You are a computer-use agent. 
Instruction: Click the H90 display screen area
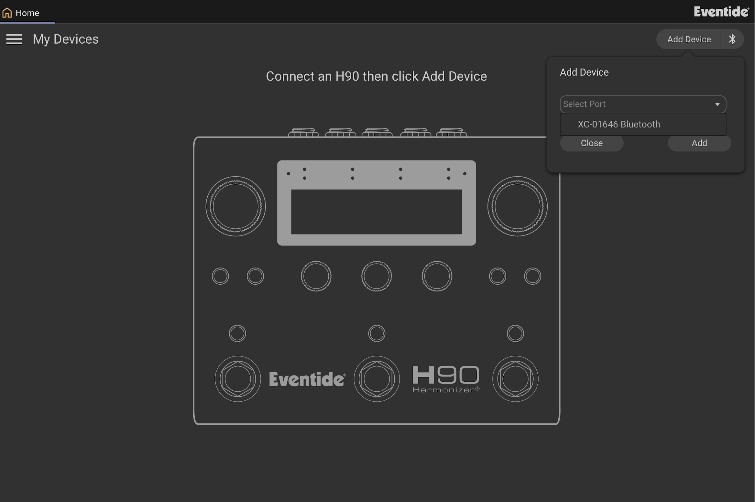[x=376, y=212]
